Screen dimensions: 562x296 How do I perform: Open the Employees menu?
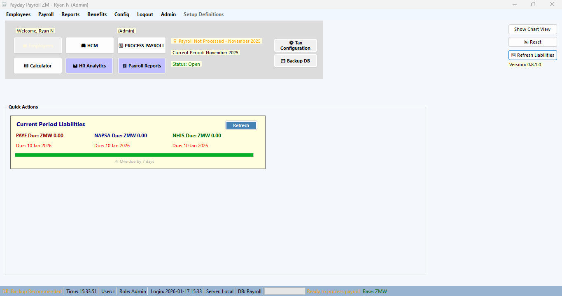tap(18, 14)
